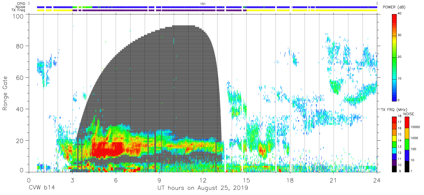The width and height of the screenshot is (424, 195).
Task: Click x-axis tick label '15'
Action: [x=247, y=180]
